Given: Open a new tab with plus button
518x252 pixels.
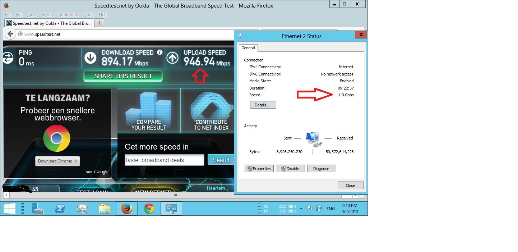Looking at the screenshot, I should coord(99,23).
